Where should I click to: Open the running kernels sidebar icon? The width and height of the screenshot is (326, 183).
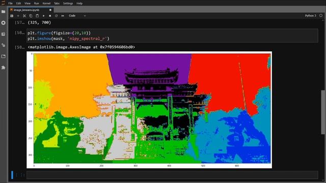tap(4, 23)
